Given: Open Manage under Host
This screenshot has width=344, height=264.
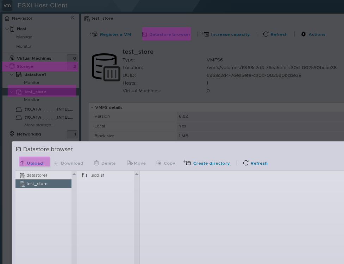Looking at the screenshot, I should (x=24, y=37).
